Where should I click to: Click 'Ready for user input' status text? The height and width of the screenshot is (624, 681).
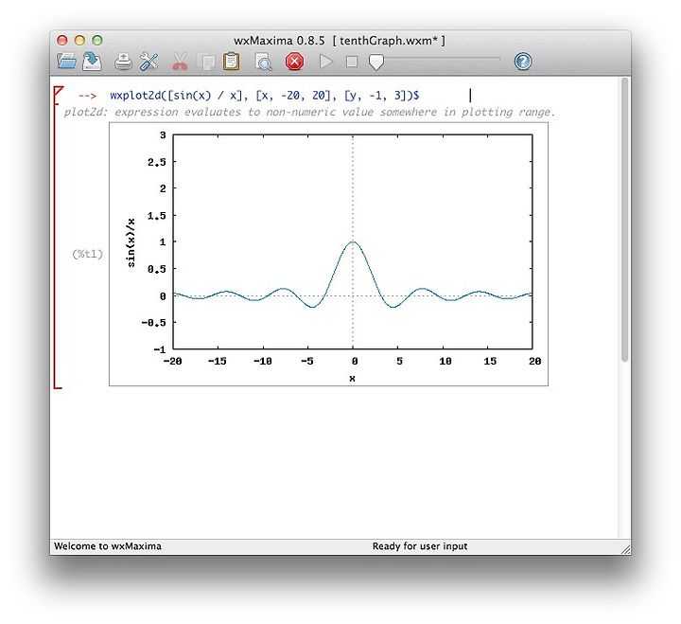420,545
